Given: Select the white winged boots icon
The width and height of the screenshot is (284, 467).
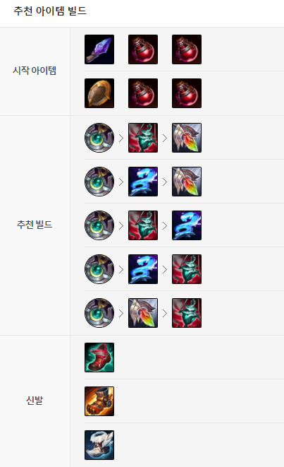Looking at the screenshot, I should point(99,445).
